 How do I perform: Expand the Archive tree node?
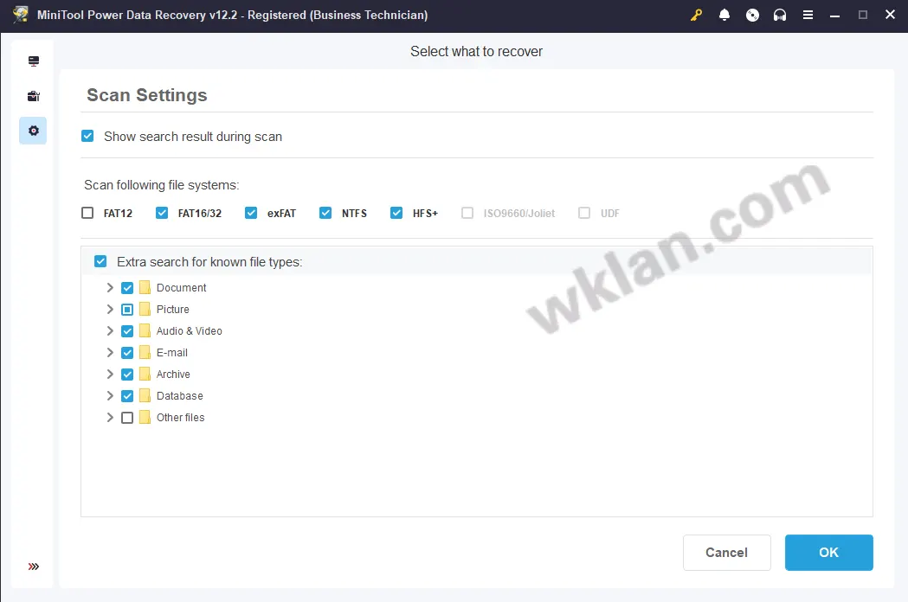coord(110,374)
